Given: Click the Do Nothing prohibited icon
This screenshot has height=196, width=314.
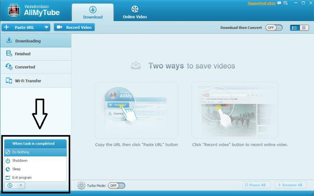Looking at the screenshot, I should (x=8, y=152).
